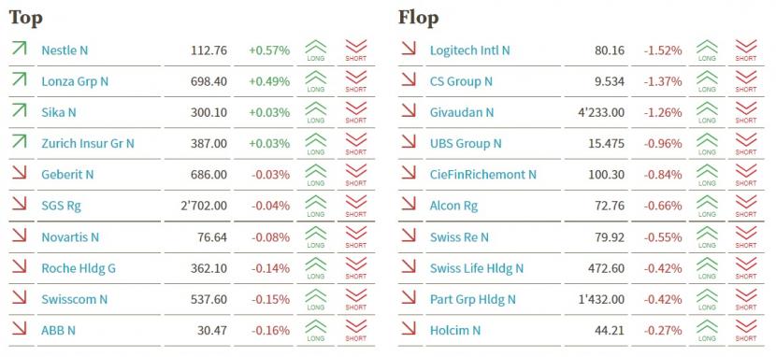
Task: Click the red down arrow beside Givaudan N
Action: [409, 110]
